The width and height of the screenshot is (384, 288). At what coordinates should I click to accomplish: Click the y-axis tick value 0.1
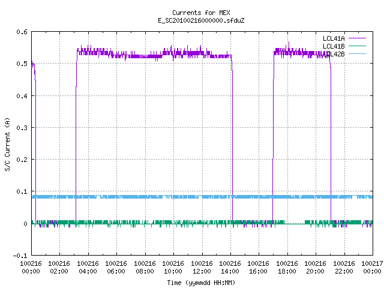tap(22, 191)
